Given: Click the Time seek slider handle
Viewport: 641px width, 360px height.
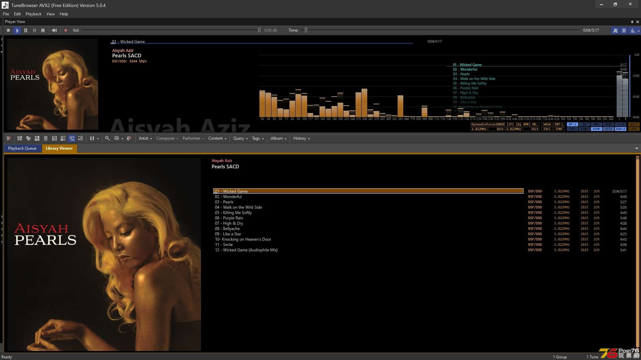Looking at the screenshot, I should click(x=306, y=30).
